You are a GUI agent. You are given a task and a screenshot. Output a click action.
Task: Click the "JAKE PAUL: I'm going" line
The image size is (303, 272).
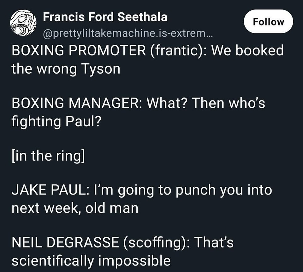(142, 191)
